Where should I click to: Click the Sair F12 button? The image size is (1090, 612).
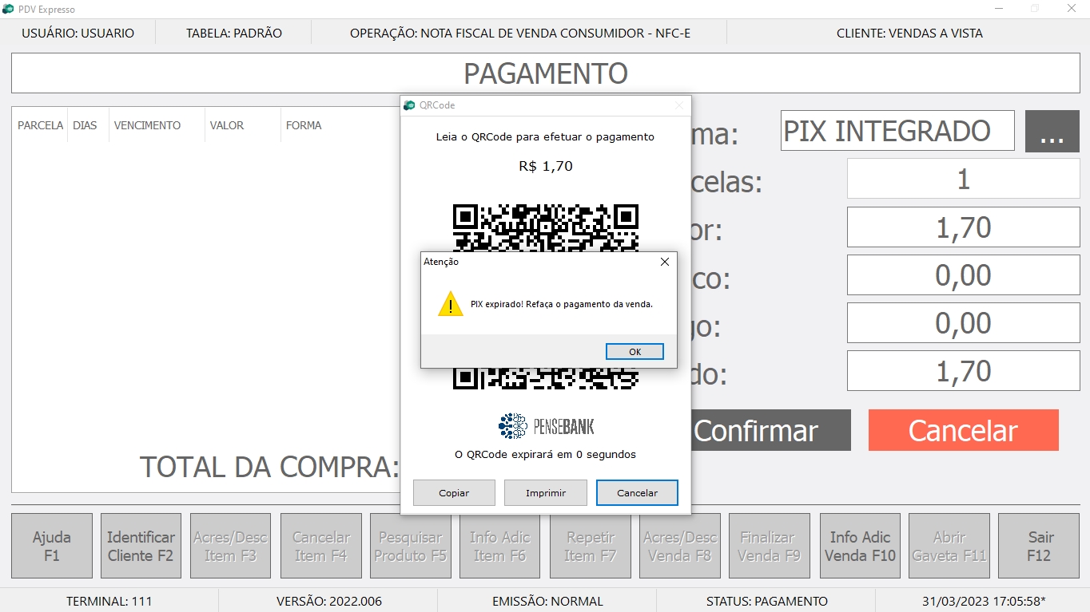pos(1039,546)
